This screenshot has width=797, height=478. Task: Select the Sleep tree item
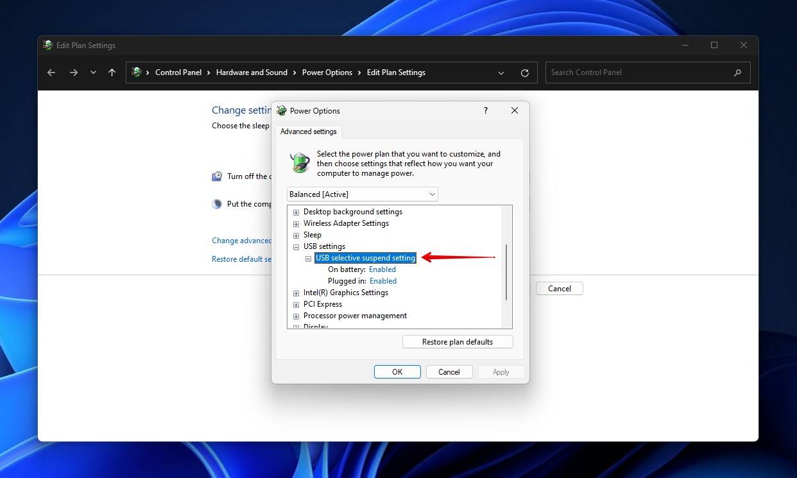(313, 235)
